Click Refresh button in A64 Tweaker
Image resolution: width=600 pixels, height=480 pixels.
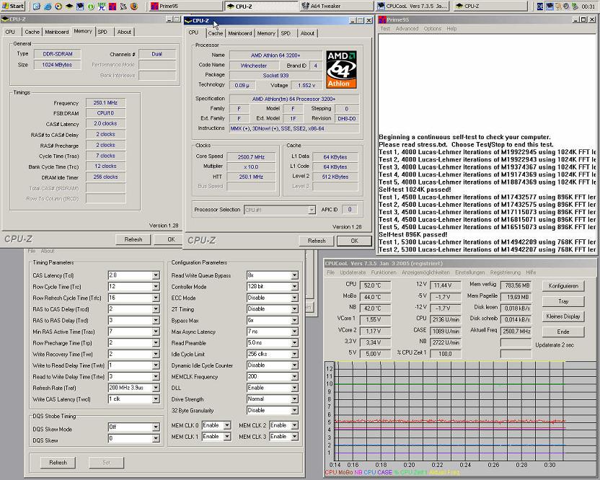coord(58,463)
